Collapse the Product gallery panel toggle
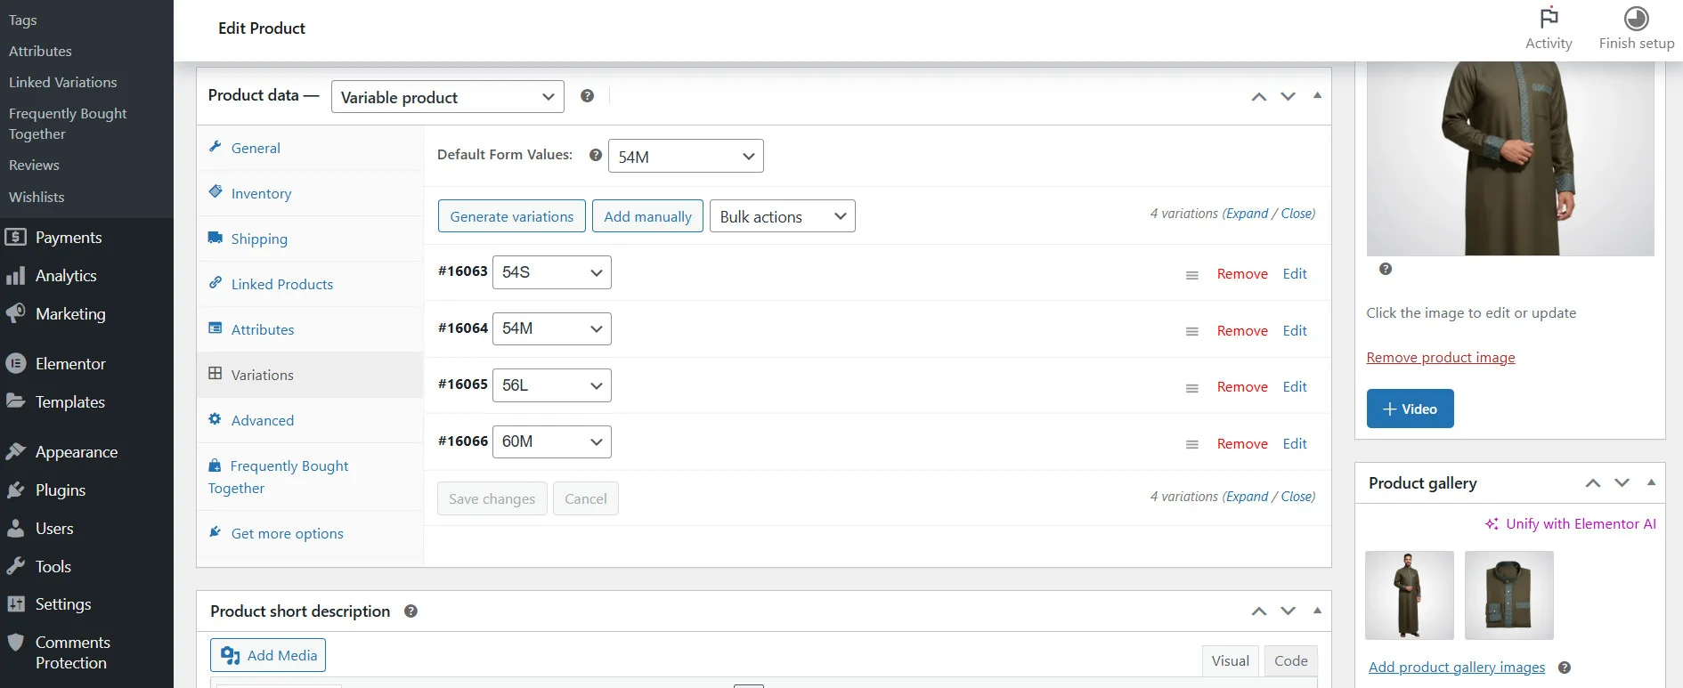Viewport: 1683px width, 688px height. pyautogui.click(x=1651, y=482)
